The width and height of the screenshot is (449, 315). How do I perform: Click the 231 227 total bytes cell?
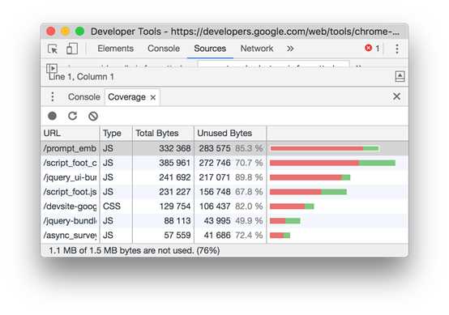coord(163,192)
